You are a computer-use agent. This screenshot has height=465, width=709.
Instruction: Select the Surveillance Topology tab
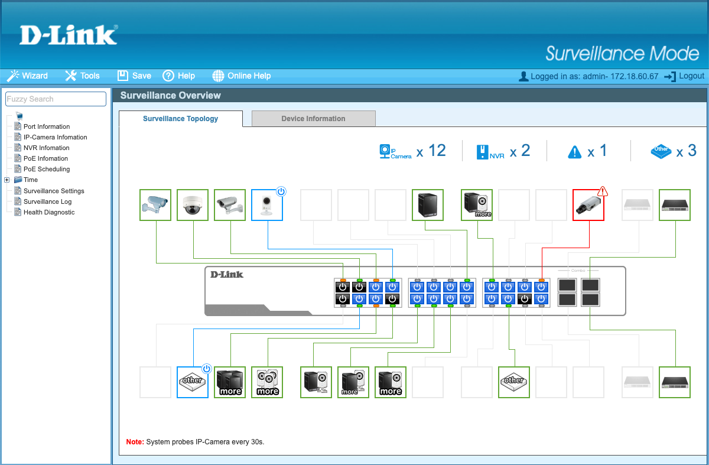pos(180,119)
